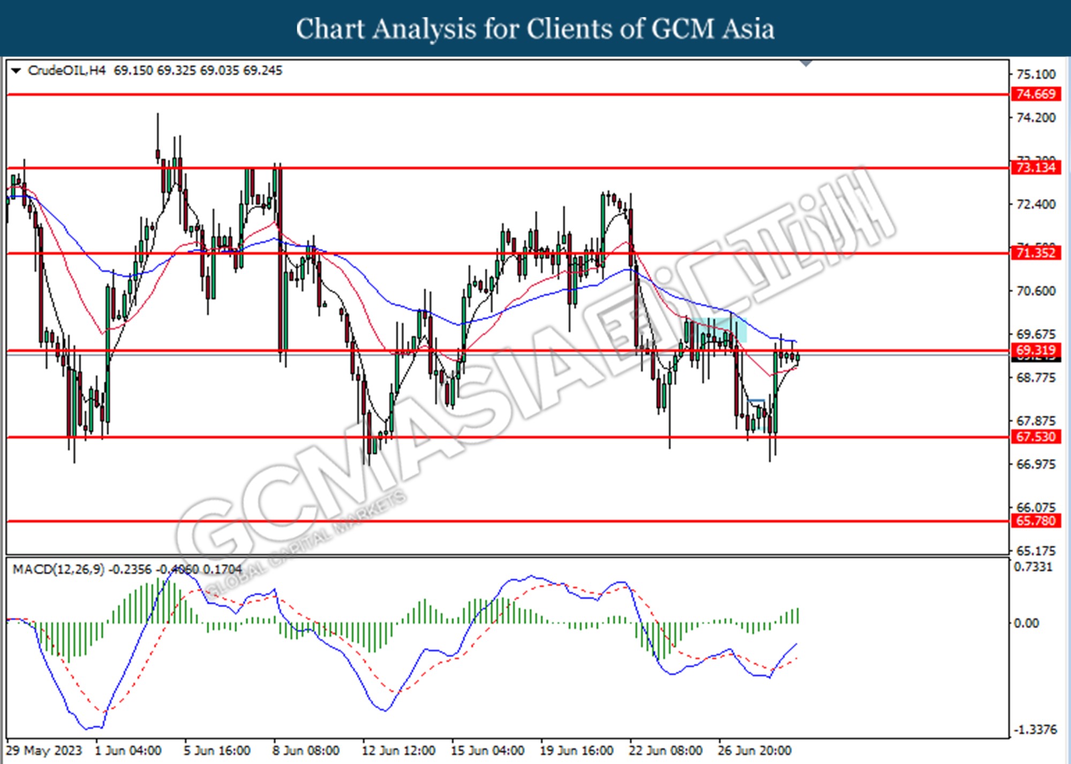Select the 73.134 price level label
Image resolution: width=1071 pixels, height=764 pixels.
click(1036, 167)
